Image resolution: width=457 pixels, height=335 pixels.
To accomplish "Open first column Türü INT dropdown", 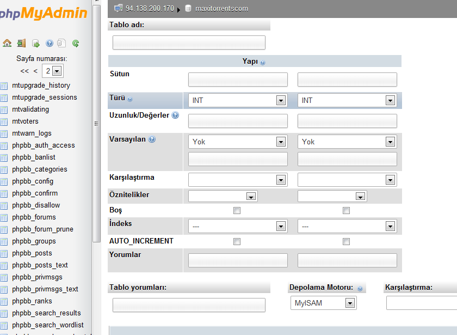I will (238, 100).
